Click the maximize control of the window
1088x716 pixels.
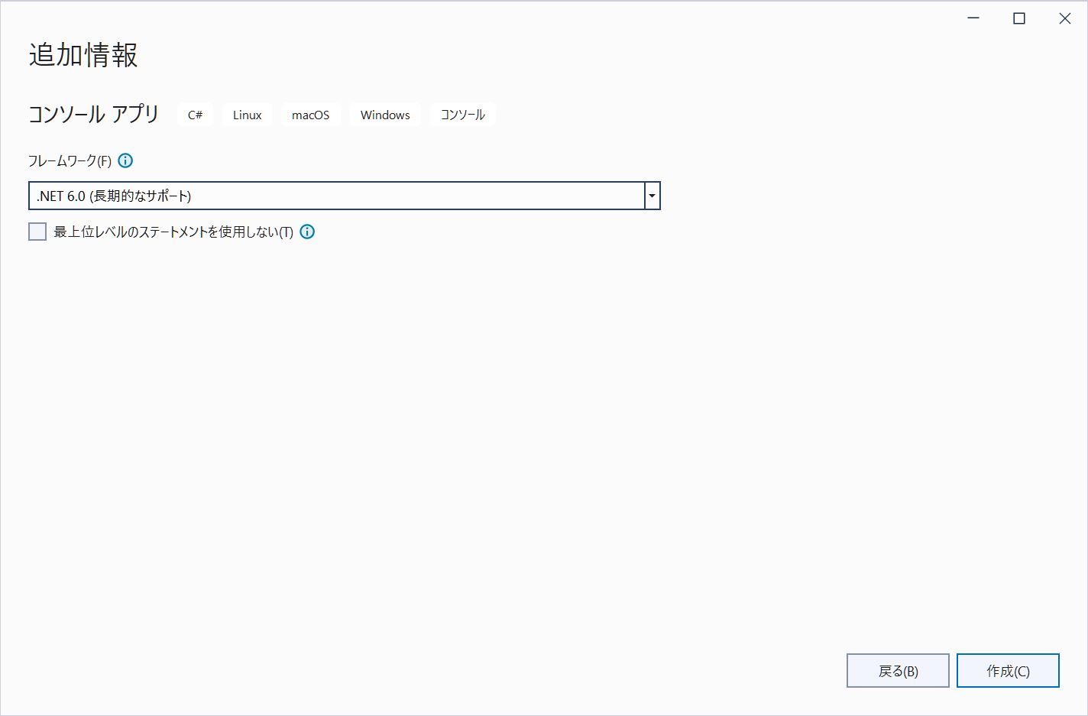click(x=1018, y=18)
